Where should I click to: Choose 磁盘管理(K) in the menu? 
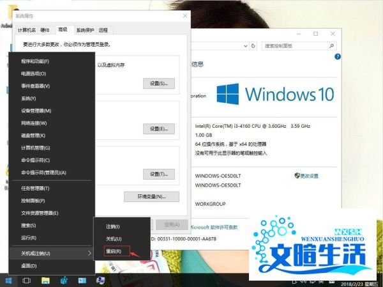(x=52, y=136)
